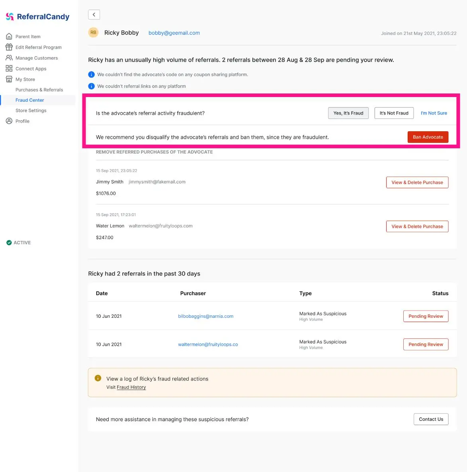View & Delete Jimmy Smith's purchase

(x=417, y=183)
